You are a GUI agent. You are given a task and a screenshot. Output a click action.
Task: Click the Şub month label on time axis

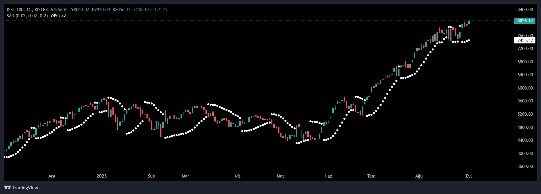click(x=151, y=176)
